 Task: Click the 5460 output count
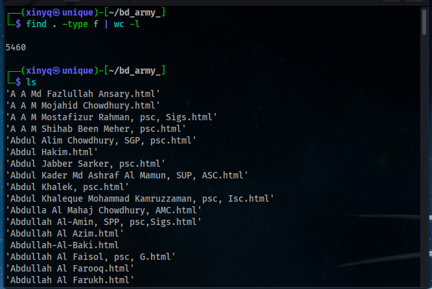pyautogui.click(x=15, y=47)
